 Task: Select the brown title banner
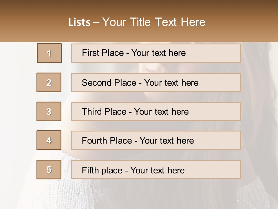click(139, 21)
